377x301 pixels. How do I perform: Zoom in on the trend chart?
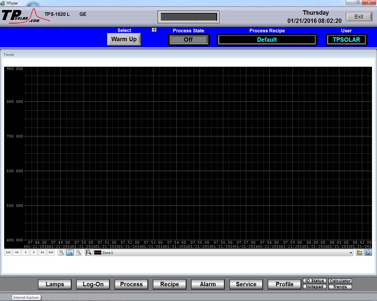click(x=61, y=252)
